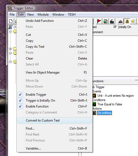Open the New menu
This screenshot has height=156, width=138.
click(x=31, y=15)
